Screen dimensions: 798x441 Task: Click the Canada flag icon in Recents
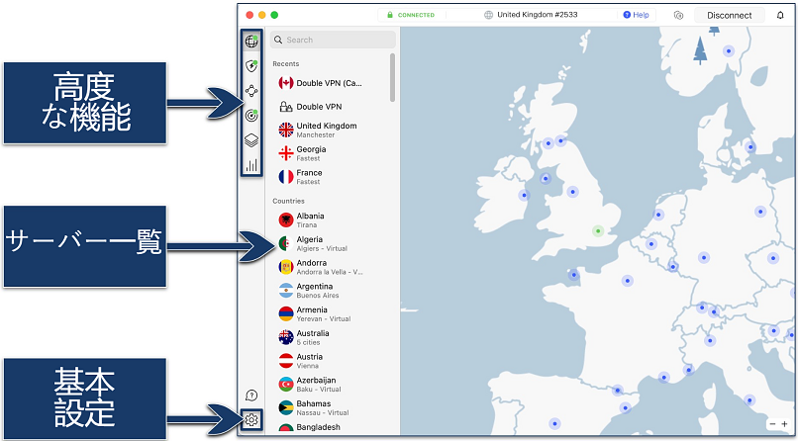[x=286, y=83]
